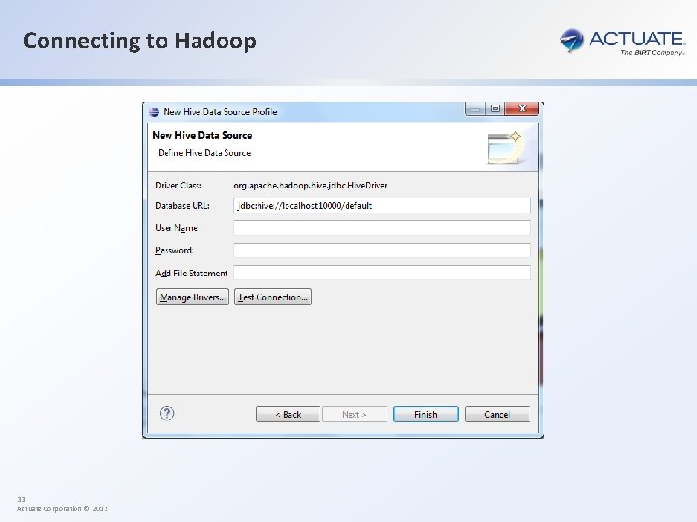Focus the Database URL field

(x=382, y=206)
